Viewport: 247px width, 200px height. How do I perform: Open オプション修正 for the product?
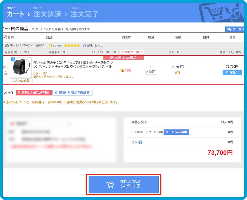tap(21, 81)
